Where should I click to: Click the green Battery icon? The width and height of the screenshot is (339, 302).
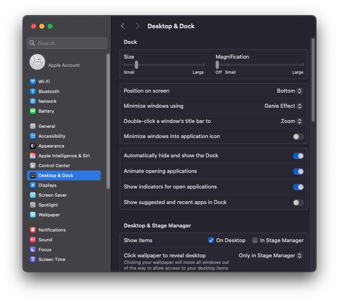33,111
